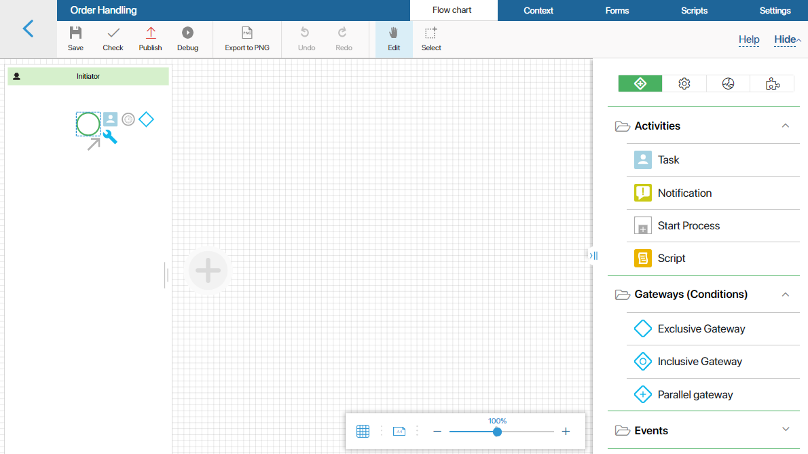Select the start event circle
The height and width of the screenshot is (454, 808).
[x=88, y=124]
